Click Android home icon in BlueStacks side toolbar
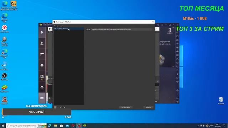The image size is (228, 128). pyautogui.click(x=177, y=98)
